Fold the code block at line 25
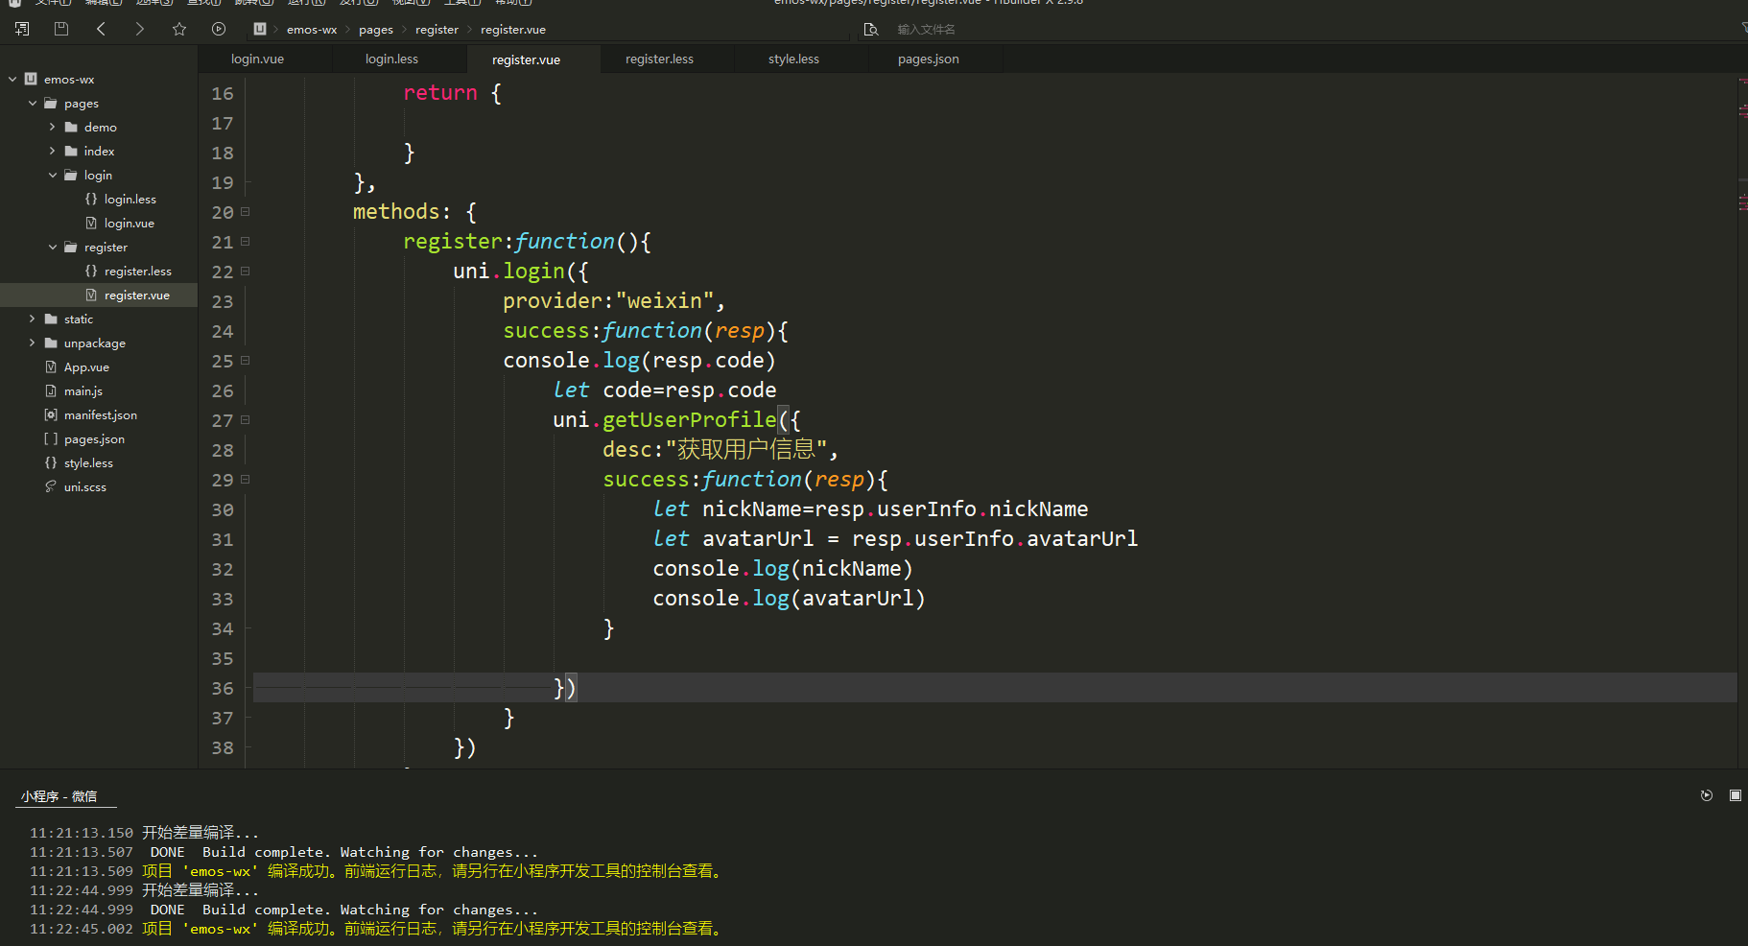The width and height of the screenshot is (1748, 946). click(x=246, y=361)
